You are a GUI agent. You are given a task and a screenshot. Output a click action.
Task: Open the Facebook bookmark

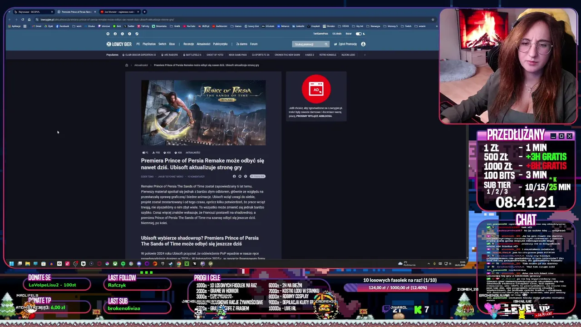pos(63,26)
